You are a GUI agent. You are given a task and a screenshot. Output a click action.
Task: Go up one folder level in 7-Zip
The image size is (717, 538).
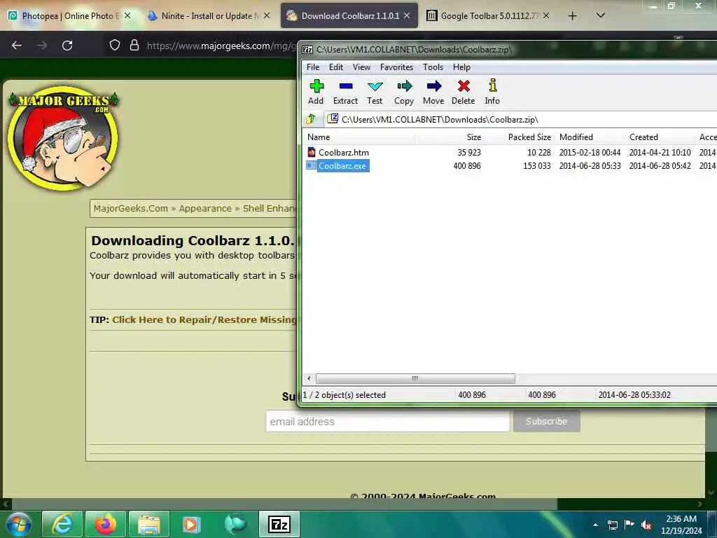[x=311, y=119]
